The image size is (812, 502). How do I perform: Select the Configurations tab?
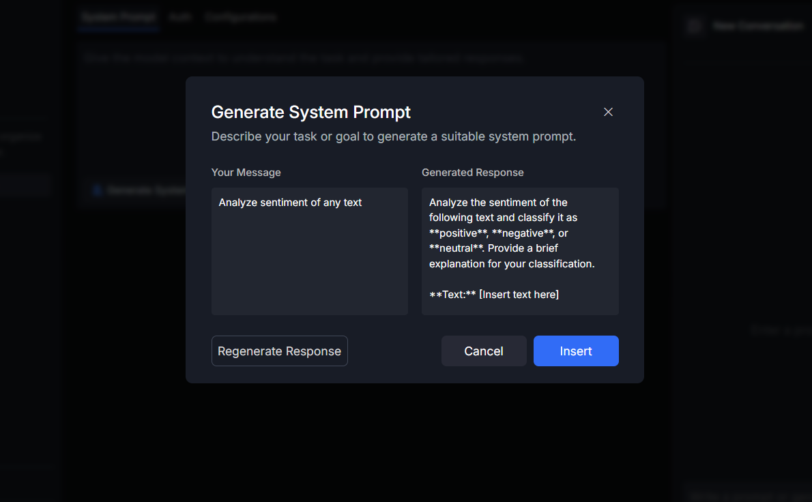tap(240, 16)
